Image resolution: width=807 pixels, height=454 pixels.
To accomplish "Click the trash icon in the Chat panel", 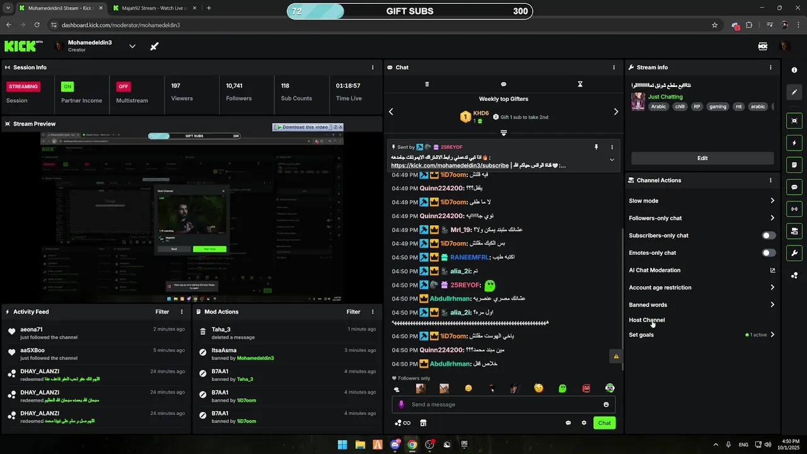I will [x=427, y=84].
